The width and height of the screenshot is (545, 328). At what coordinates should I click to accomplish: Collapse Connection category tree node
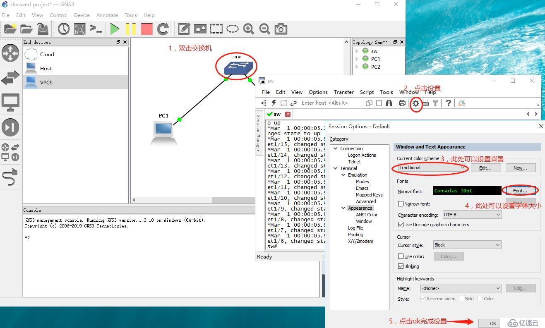336,148
